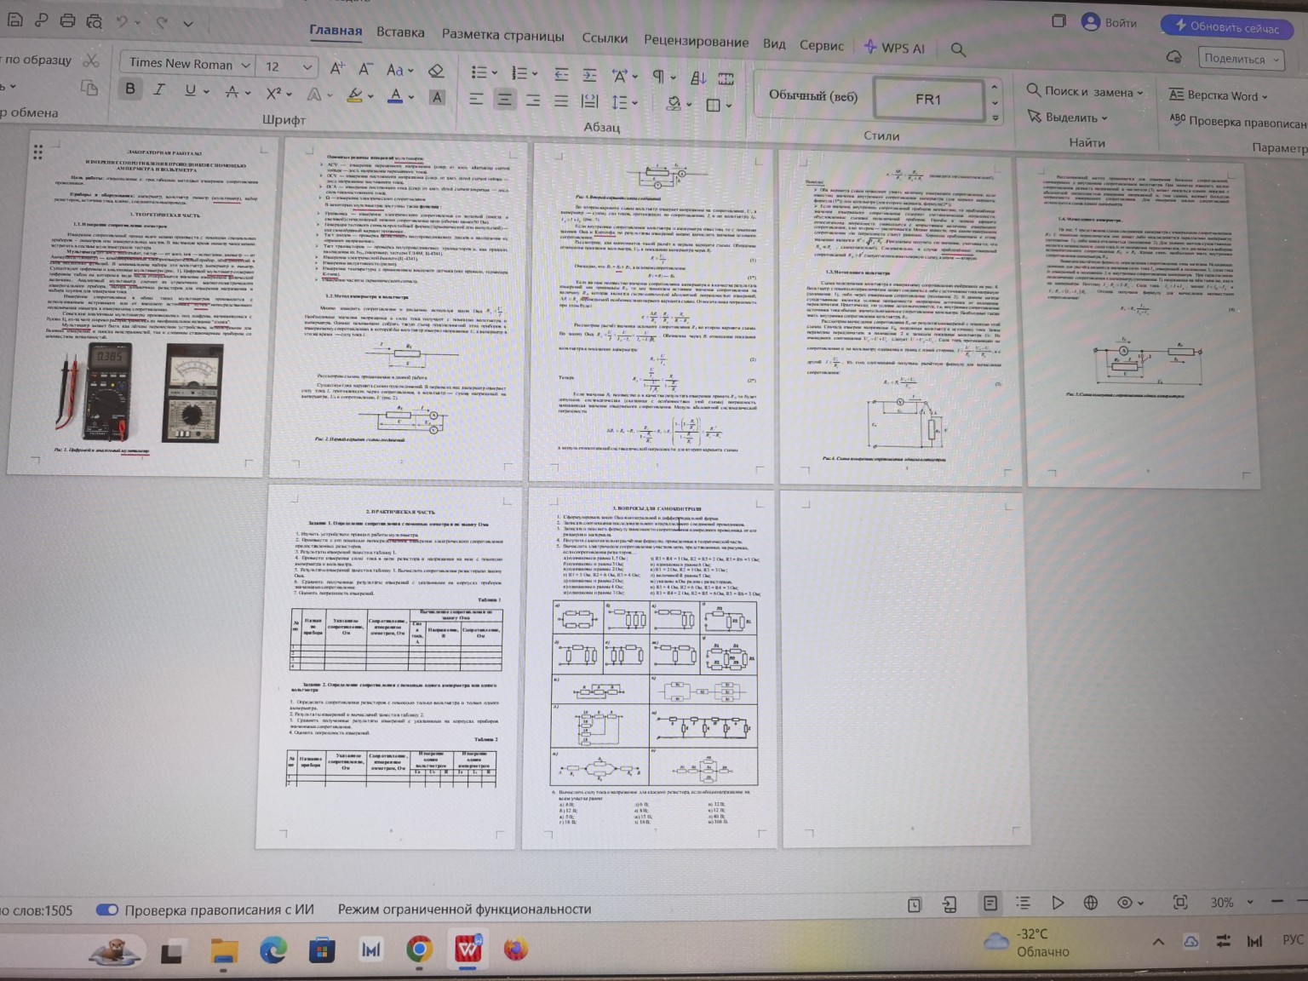
Task: Click the increase font size icon
Action: (337, 68)
